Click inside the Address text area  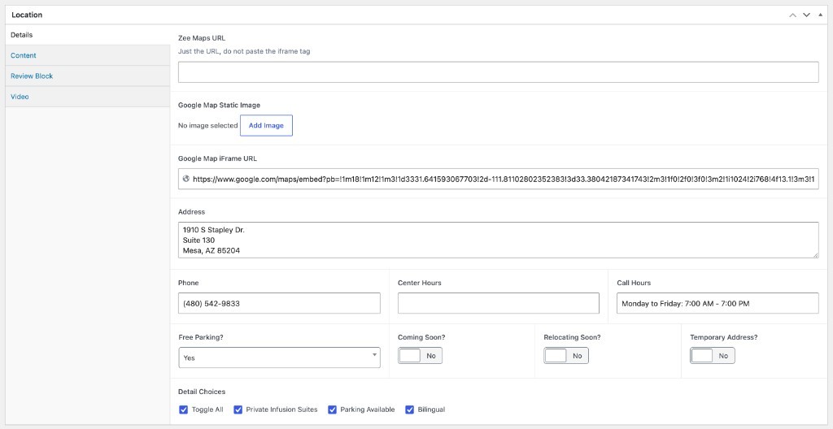pyautogui.click(x=499, y=240)
